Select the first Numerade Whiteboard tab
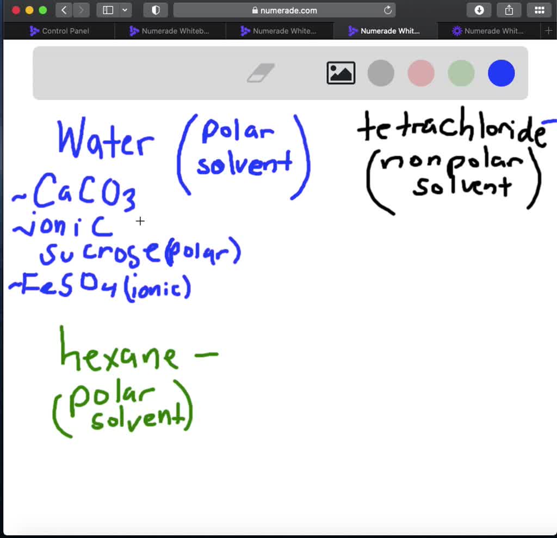This screenshot has height=538, width=557. (170, 31)
